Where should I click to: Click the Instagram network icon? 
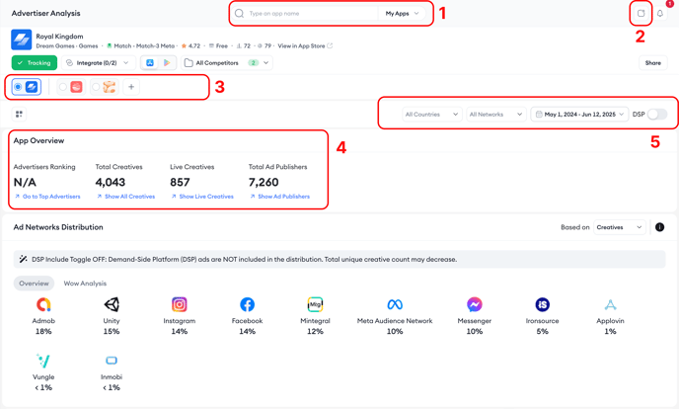[180, 304]
